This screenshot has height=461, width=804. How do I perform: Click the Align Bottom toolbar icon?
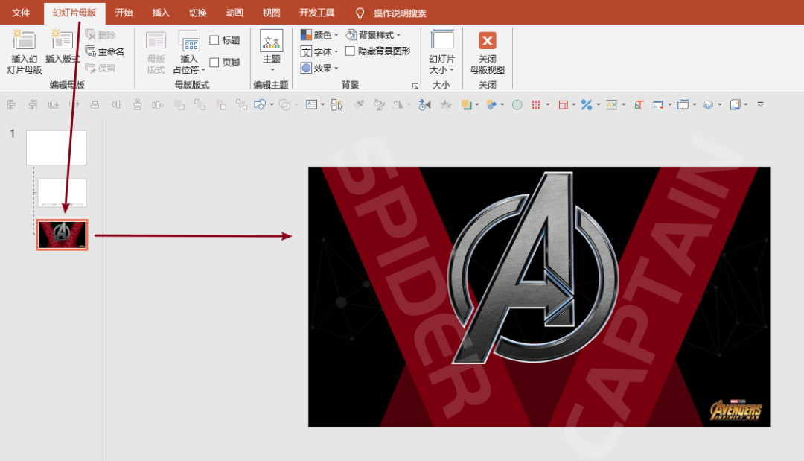tap(54, 104)
